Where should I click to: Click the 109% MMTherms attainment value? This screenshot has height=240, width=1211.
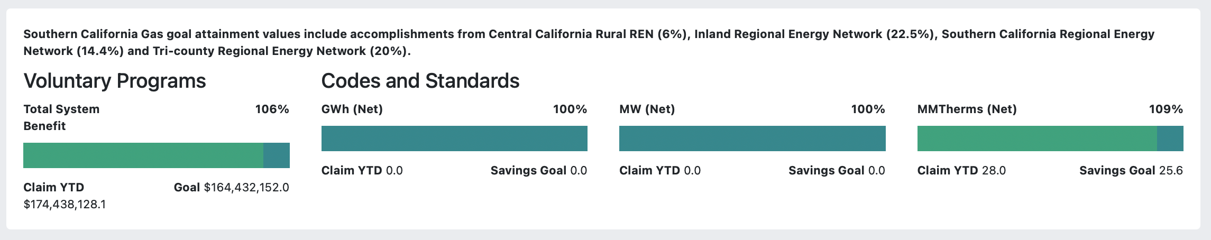[x=1166, y=109]
